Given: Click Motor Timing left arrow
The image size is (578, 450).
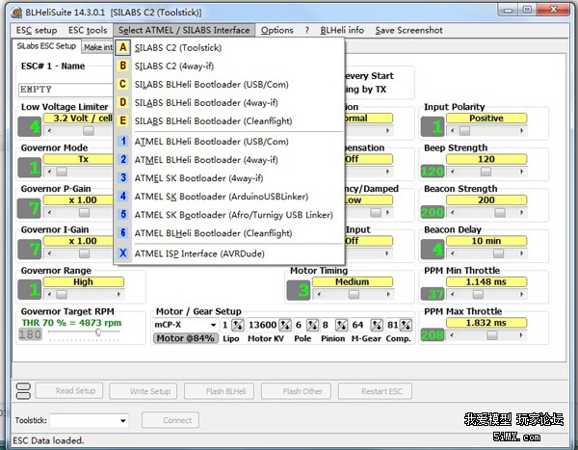Looking at the screenshot, I should [x=319, y=294].
